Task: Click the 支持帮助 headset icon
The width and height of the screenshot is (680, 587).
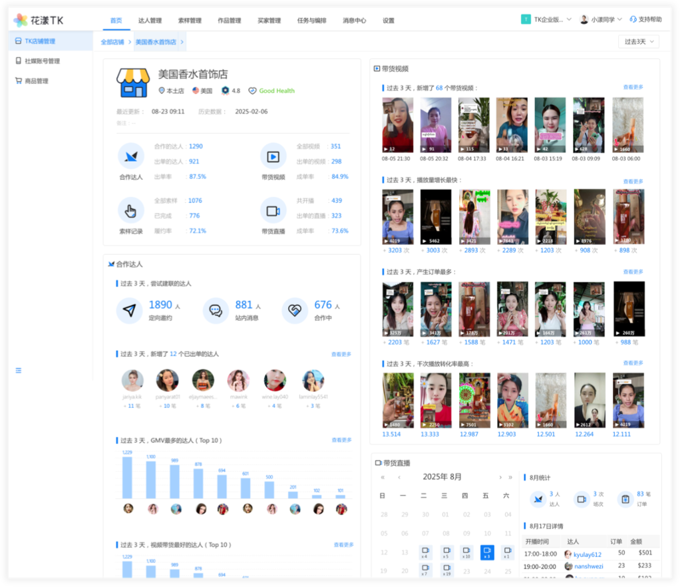Action: point(633,20)
